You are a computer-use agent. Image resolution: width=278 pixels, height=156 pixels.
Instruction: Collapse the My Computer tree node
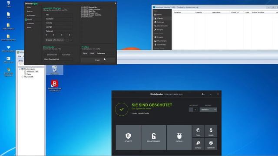click(20, 69)
